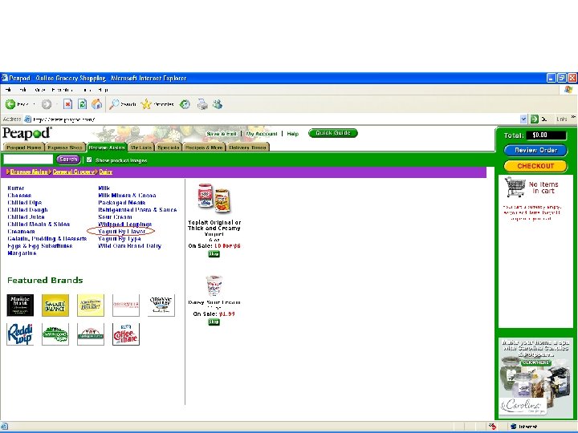Click the grey Forward arrow icon
This screenshot has width=578, height=433.
(47, 104)
